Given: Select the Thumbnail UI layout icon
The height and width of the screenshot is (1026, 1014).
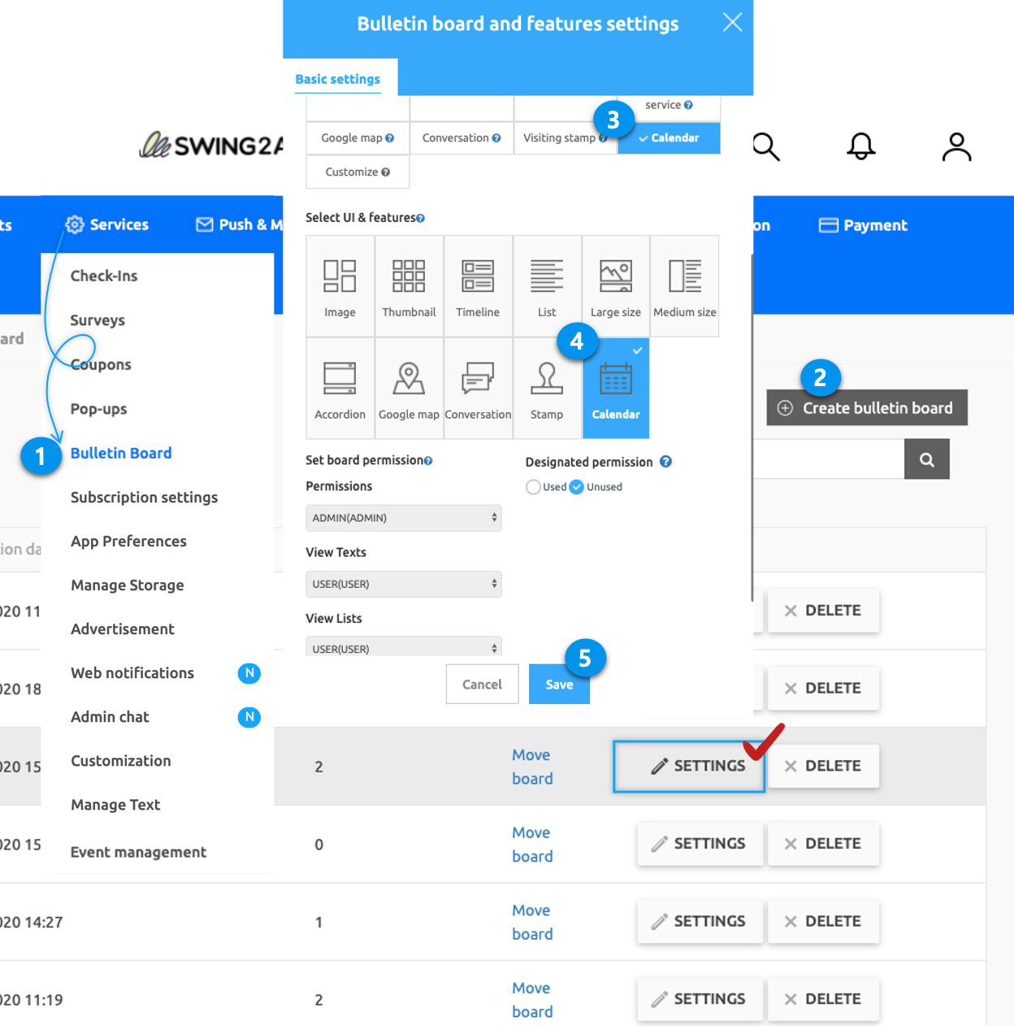Looking at the screenshot, I should pyautogui.click(x=409, y=286).
